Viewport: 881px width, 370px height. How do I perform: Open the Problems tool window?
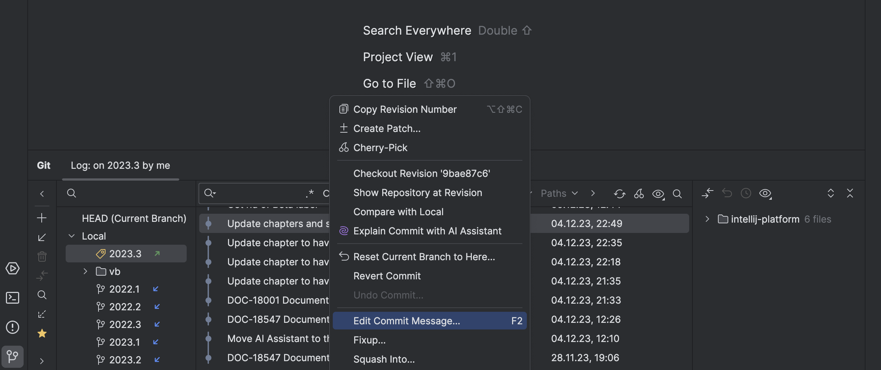(12, 327)
